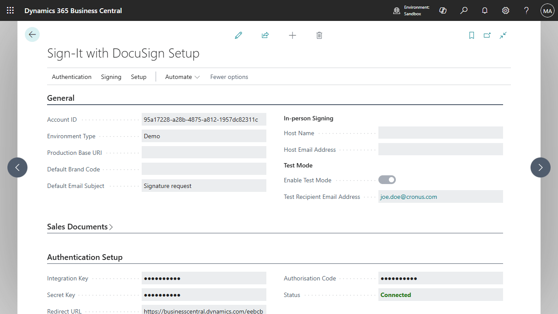Open the search magnifier icon
Image resolution: width=558 pixels, height=314 pixels.
464,10
